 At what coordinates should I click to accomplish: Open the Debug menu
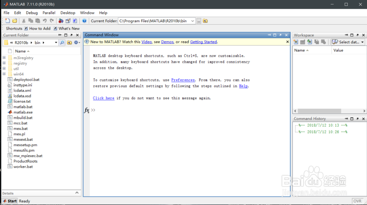32,13
